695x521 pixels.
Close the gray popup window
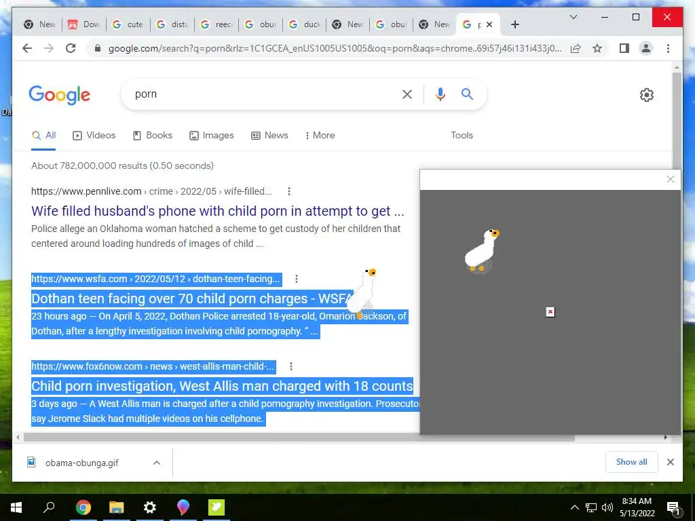(x=670, y=179)
